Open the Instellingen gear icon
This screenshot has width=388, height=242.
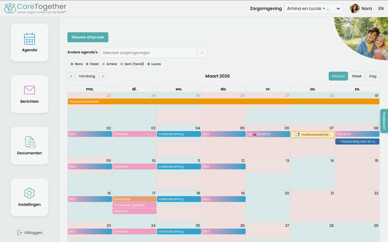[x=29, y=193]
